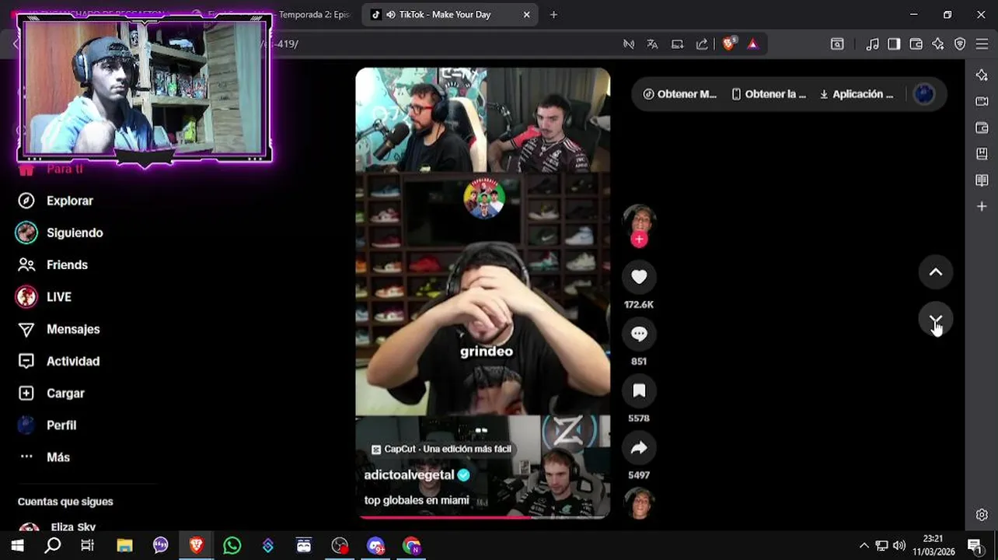Open creator avatar above like button

point(639,219)
